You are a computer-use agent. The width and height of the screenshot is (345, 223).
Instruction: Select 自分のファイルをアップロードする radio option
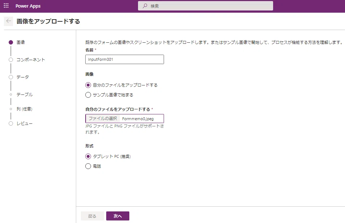click(121, 85)
